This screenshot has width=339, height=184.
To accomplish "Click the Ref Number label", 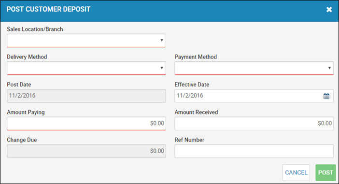I will 189,140.
